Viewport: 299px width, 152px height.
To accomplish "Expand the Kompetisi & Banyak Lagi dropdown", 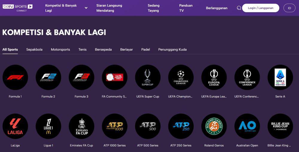I will click(x=86, y=8).
